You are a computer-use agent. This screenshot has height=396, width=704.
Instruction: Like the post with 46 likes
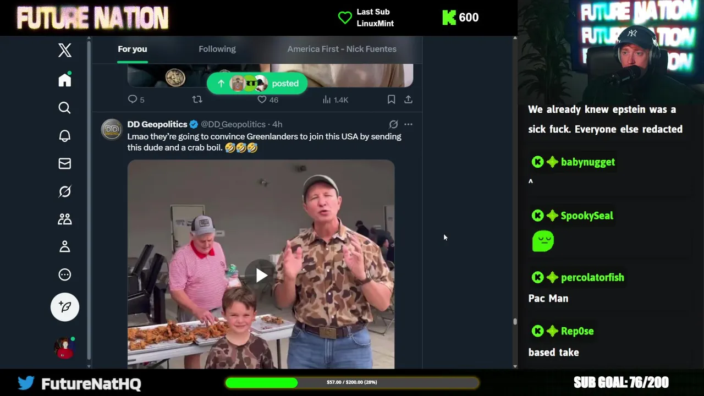tap(262, 100)
